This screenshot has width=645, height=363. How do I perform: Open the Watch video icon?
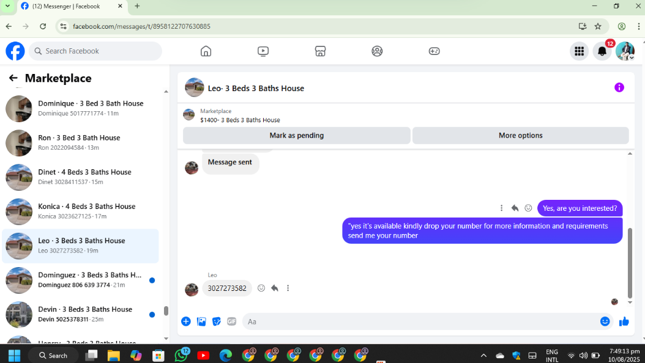[263, 51]
